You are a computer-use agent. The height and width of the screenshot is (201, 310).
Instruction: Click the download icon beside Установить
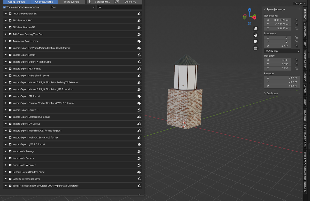click(90, 2)
